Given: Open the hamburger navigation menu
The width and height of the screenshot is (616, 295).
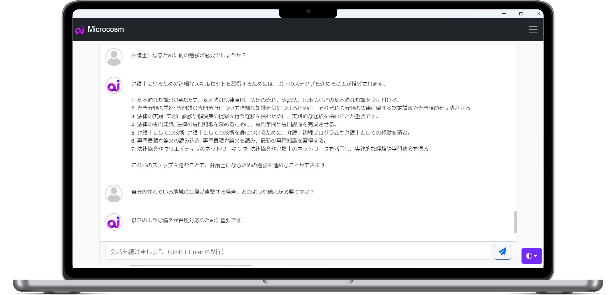Looking at the screenshot, I should pyautogui.click(x=533, y=30).
